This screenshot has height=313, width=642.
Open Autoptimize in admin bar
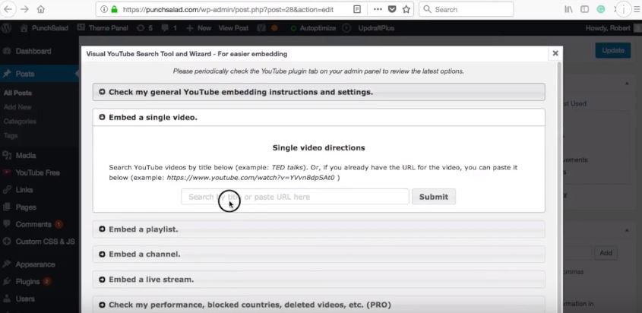coord(313,28)
